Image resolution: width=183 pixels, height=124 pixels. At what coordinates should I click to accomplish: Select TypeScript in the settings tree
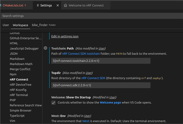[x=17, y=116]
